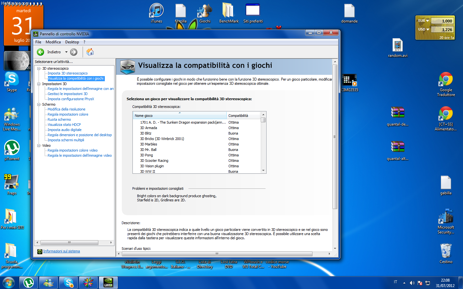Image resolution: width=463 pixels, height=289 pixels.
Task: Open Visualizza stato HDCP
Action: (64, 125)
